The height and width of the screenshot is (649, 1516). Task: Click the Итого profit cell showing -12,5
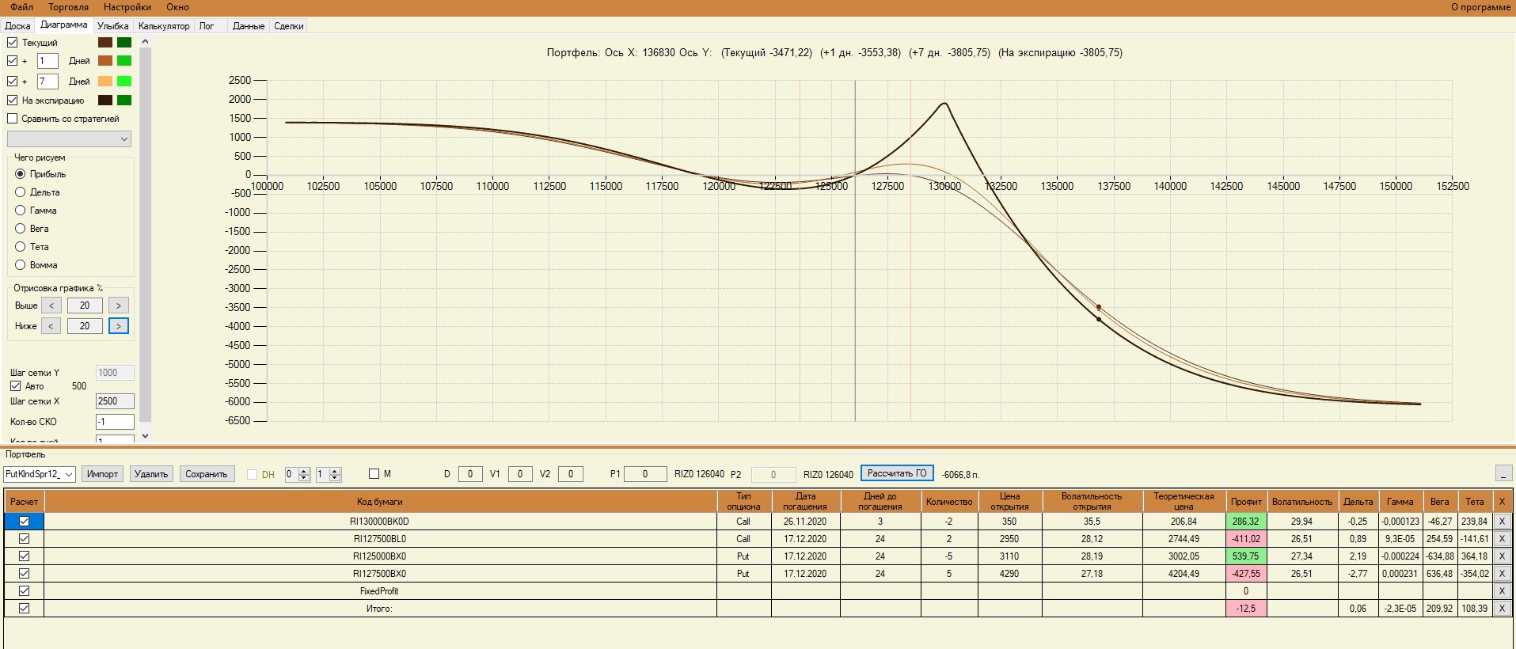(x=1246, y=609)
